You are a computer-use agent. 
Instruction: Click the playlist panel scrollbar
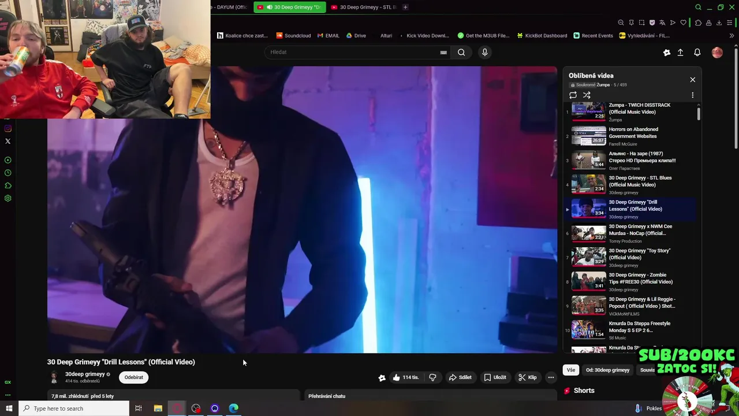tap(699, 113)
